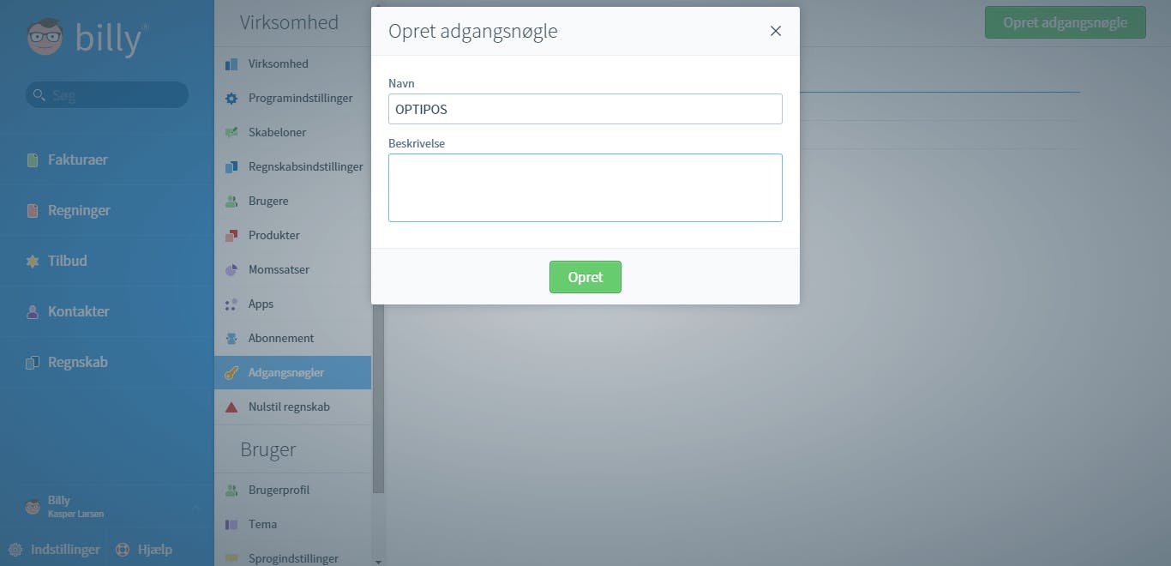Click the Regninger document icon
This screenshot has width=1171, height=566.
click(x=33, y=211)
